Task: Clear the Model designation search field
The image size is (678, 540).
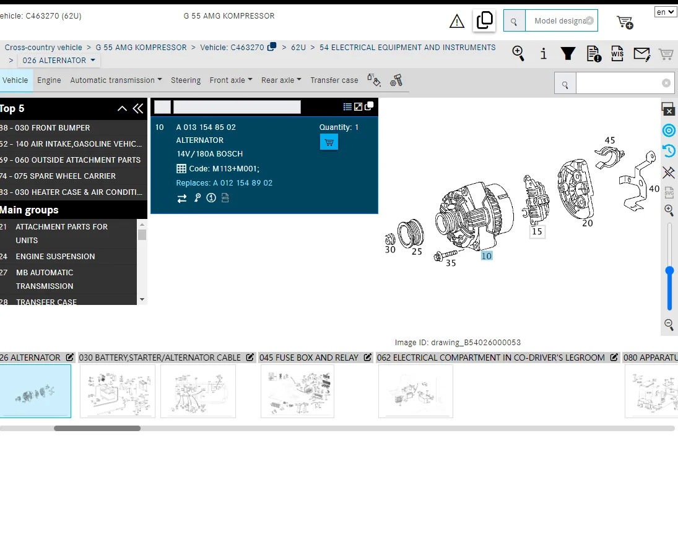Action: click(x=589, y=20)
